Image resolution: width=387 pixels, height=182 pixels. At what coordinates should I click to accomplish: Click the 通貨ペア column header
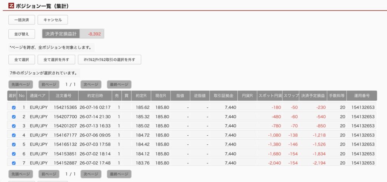pos(38,96)
